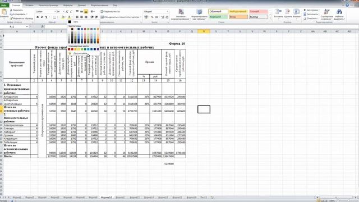Apply the Плохой cell style
The width and height of the screenshot is (359, 202).
pos(258,11)
